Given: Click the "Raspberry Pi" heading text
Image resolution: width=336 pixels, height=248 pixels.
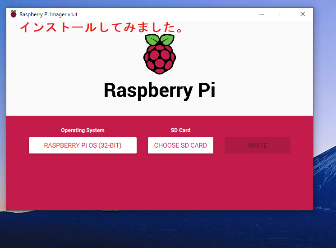Looking at the screenshot, I should [160, 90].
